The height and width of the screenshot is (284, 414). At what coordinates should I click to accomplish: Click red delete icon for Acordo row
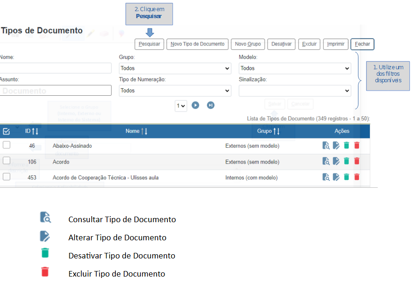(x=357, y=161)
